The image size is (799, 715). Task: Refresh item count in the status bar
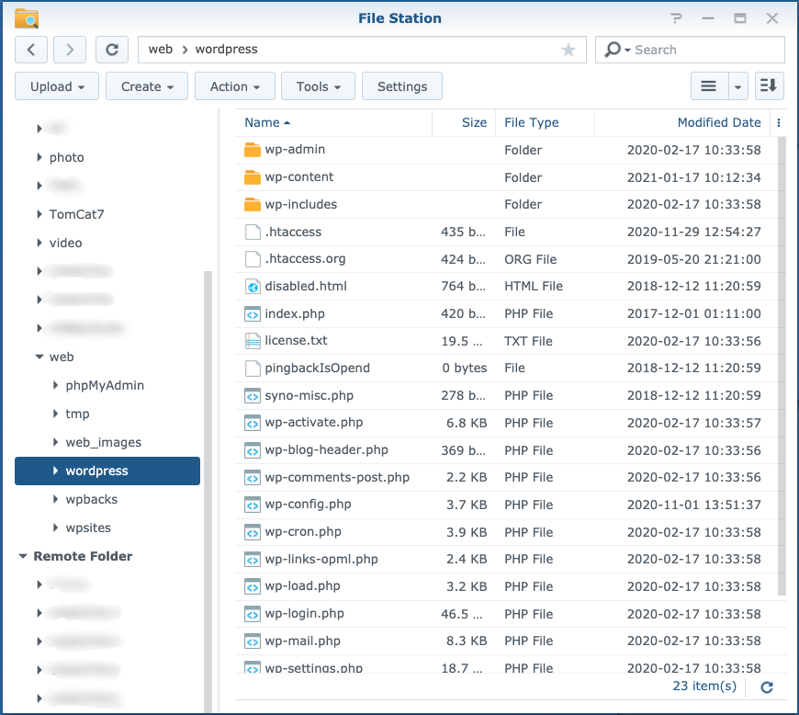[x=767, y=687]
